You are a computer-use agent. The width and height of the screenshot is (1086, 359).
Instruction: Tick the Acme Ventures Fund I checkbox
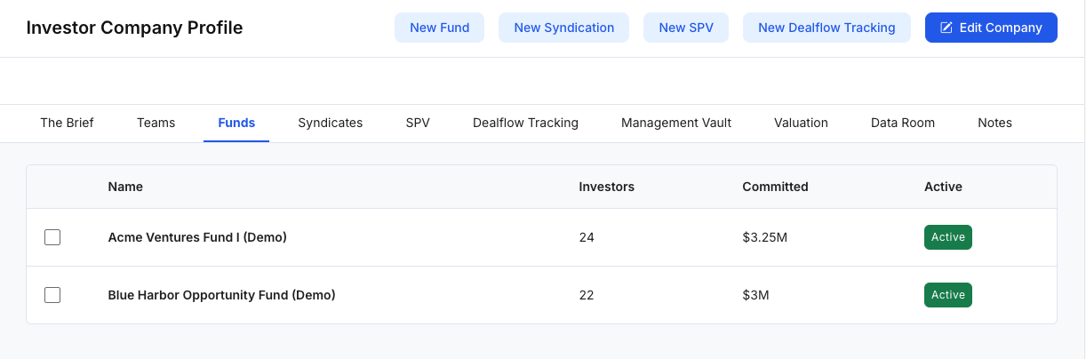(x=52, y=237)
